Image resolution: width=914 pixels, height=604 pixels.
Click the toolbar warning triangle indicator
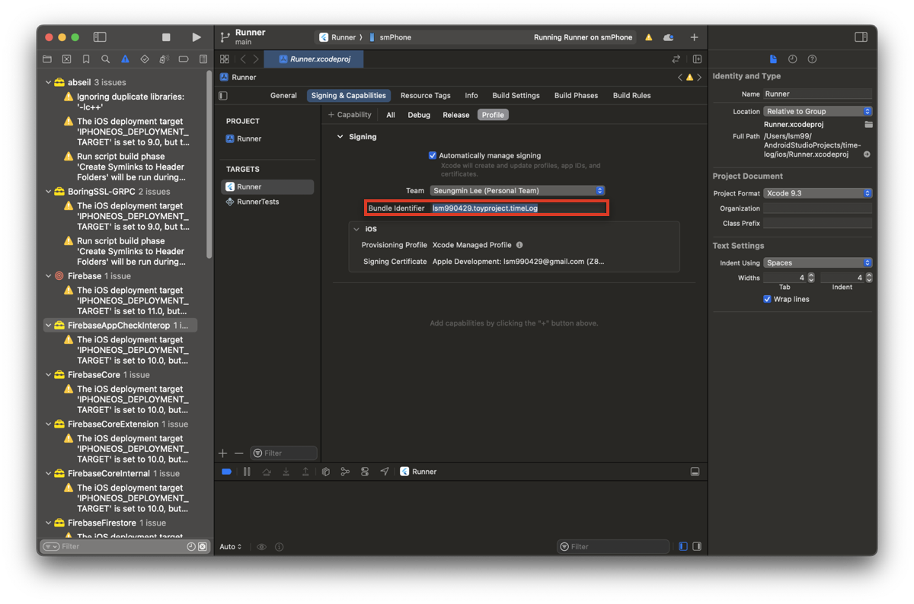pos(649,37)
